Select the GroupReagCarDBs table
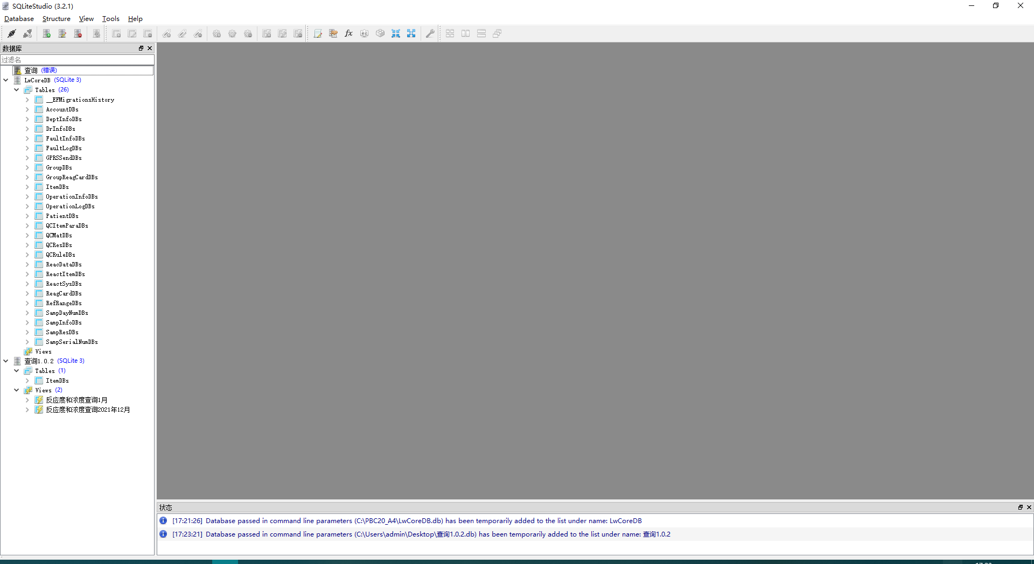The height and width of the screenshot is (564, 1034). coord(72,177)
